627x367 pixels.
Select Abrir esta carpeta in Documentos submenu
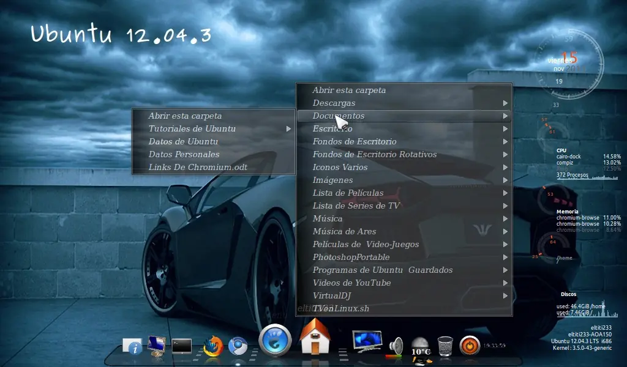[x=214, y=116]
